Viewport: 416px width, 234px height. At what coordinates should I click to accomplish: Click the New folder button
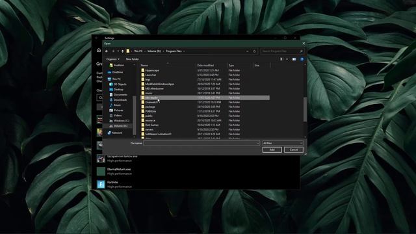(133, 59)
